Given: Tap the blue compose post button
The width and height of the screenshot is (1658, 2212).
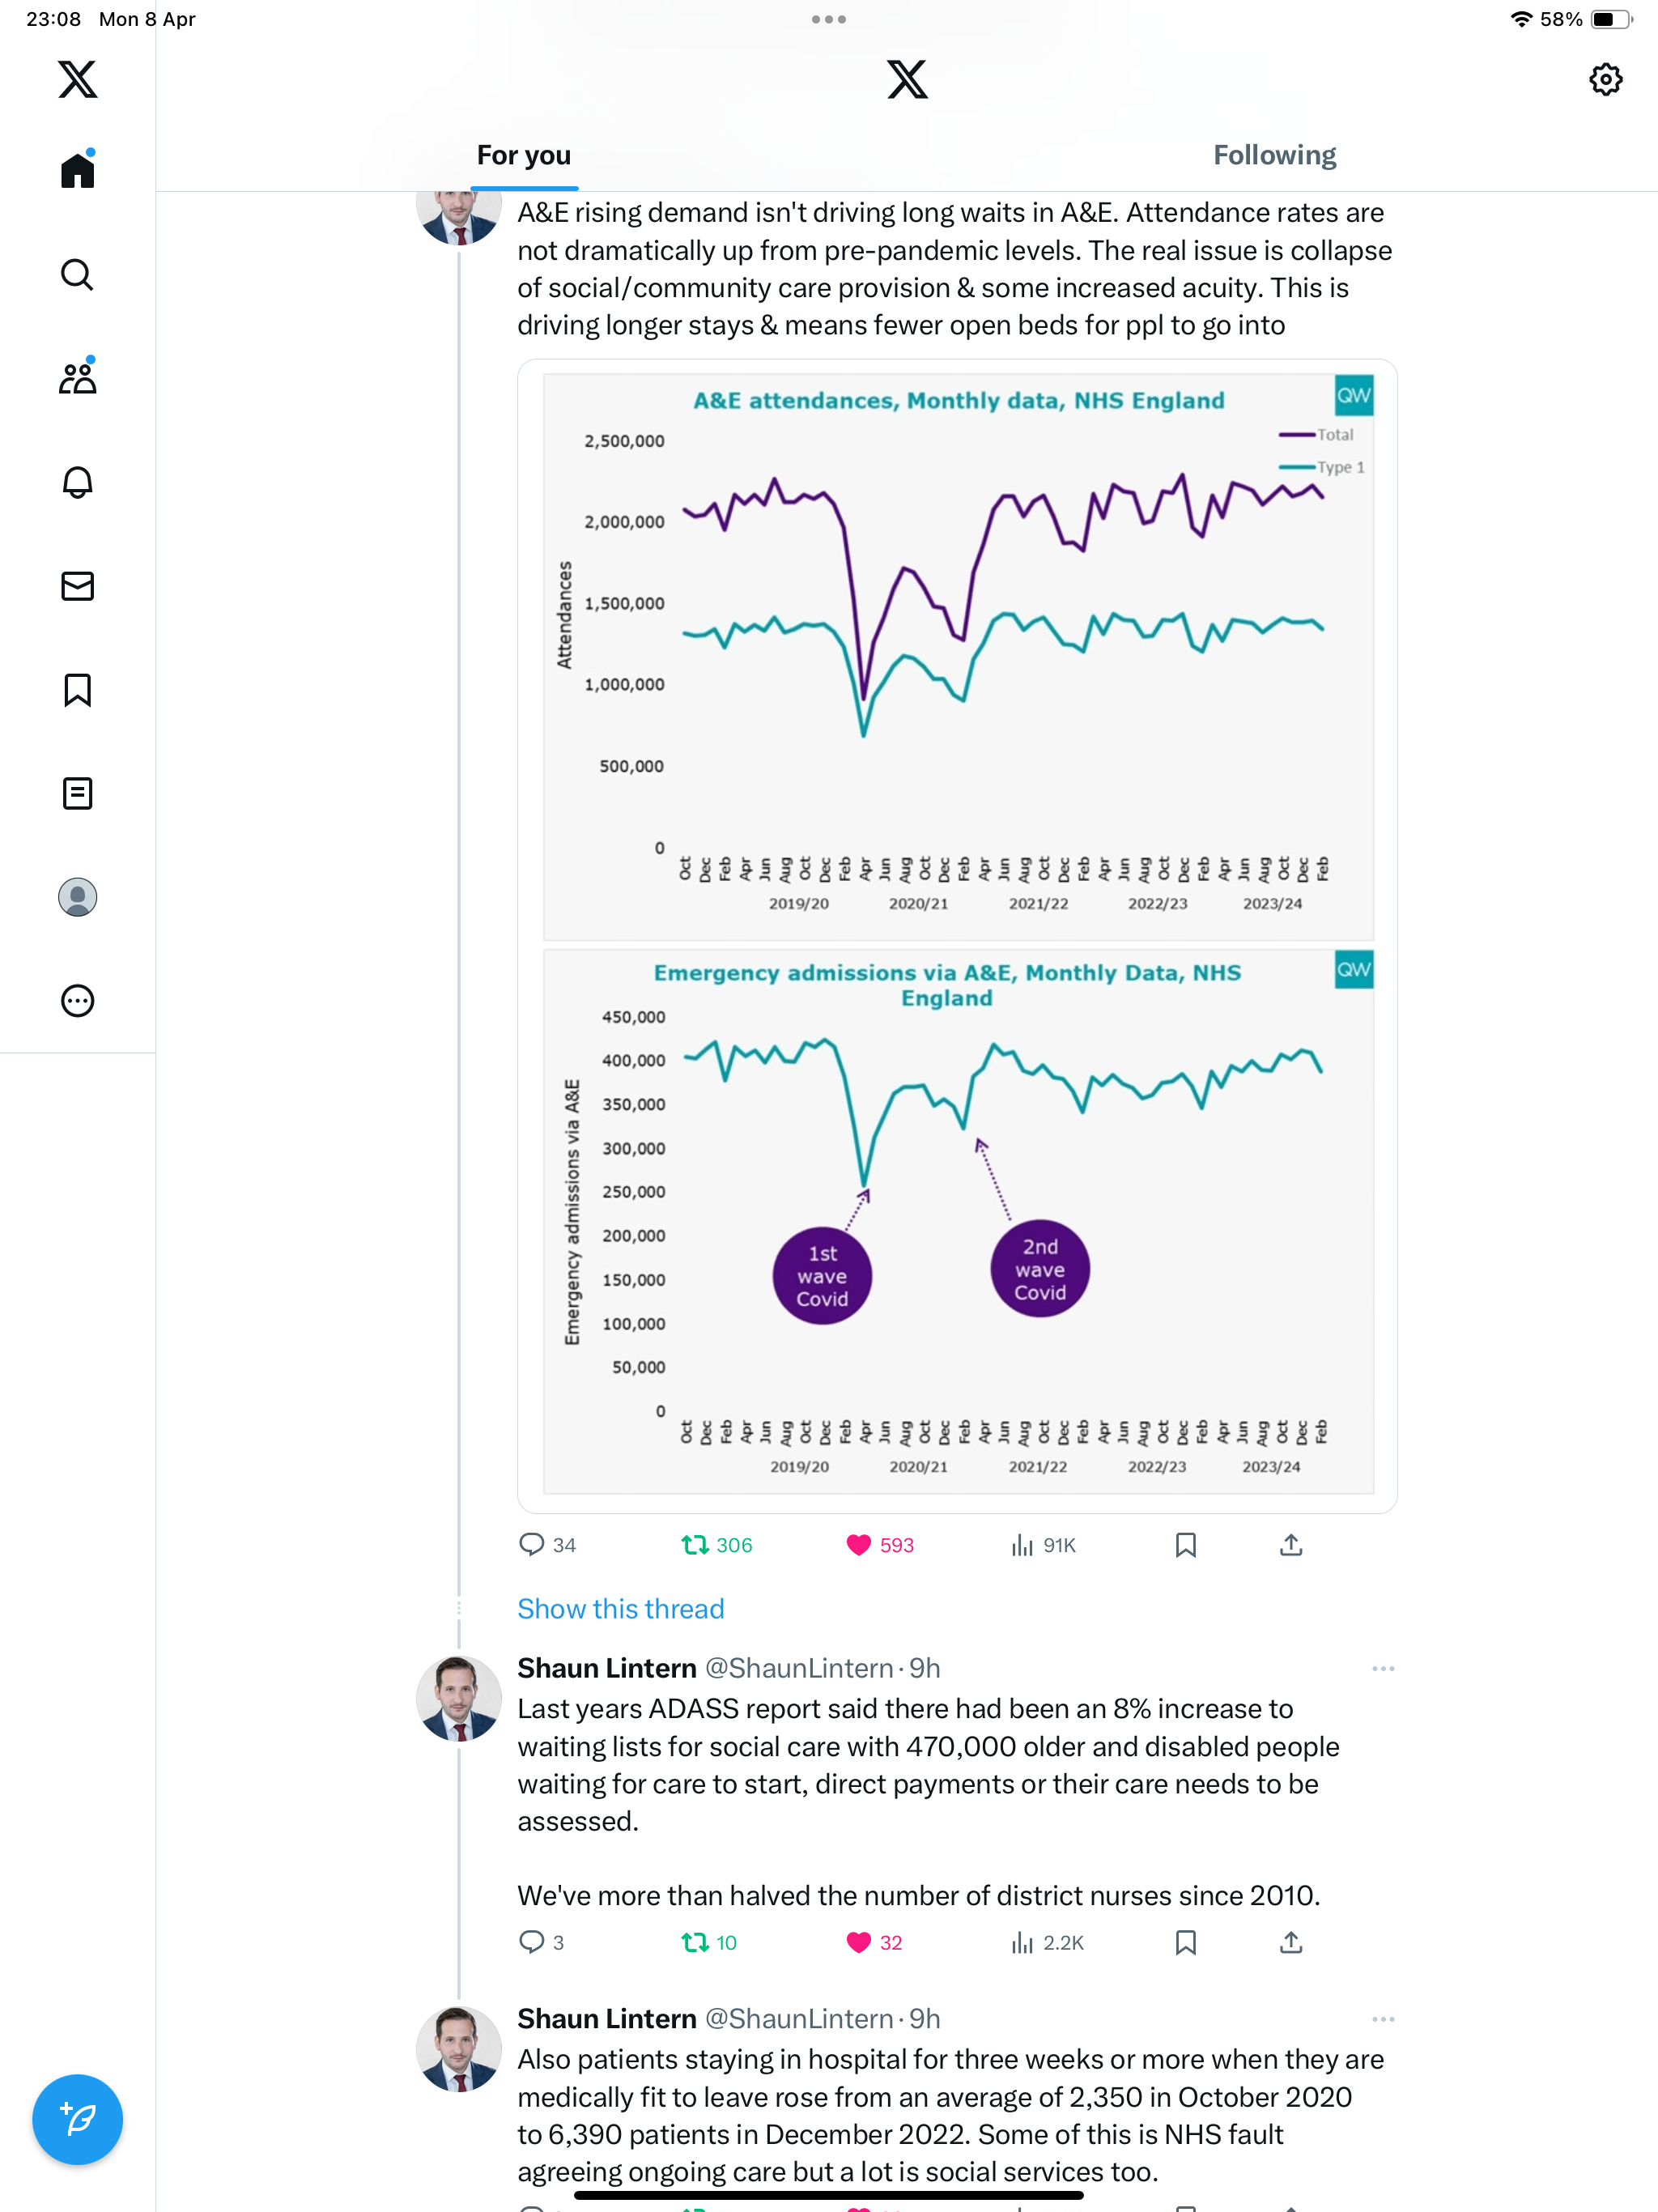Looking at the screenshot, I should [x=77, y=2119].
